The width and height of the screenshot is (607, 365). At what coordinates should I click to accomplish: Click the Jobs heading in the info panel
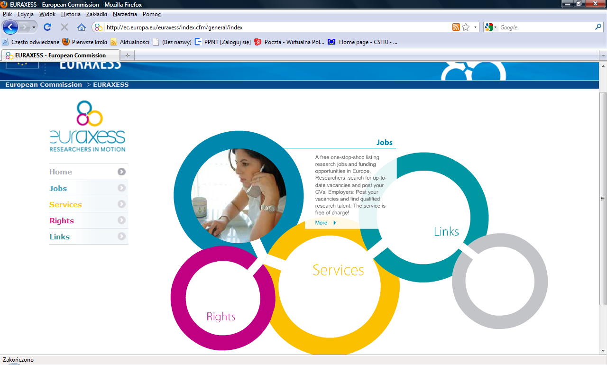[x=385, y=142]
